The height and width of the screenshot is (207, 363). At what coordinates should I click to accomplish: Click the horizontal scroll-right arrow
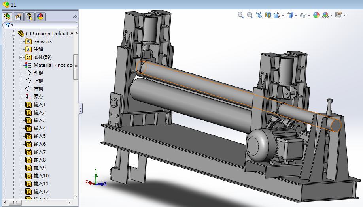coord(70,203)
